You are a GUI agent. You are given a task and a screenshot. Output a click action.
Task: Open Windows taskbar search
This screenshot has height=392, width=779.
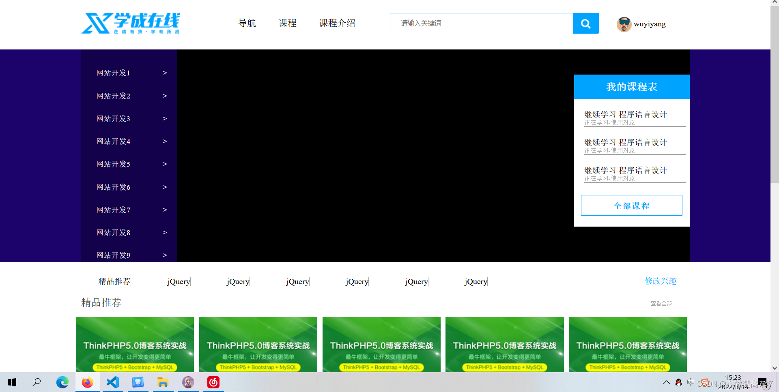tap(37, 382)
